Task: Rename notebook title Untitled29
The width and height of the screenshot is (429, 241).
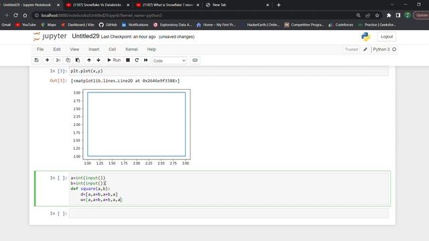Action: (85, 36)
